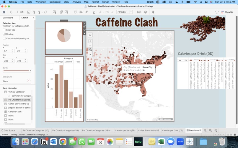Click the Swap Rows and Columns icon
The width and height of the screenshot is (238, 148).
tap(75, 12)
